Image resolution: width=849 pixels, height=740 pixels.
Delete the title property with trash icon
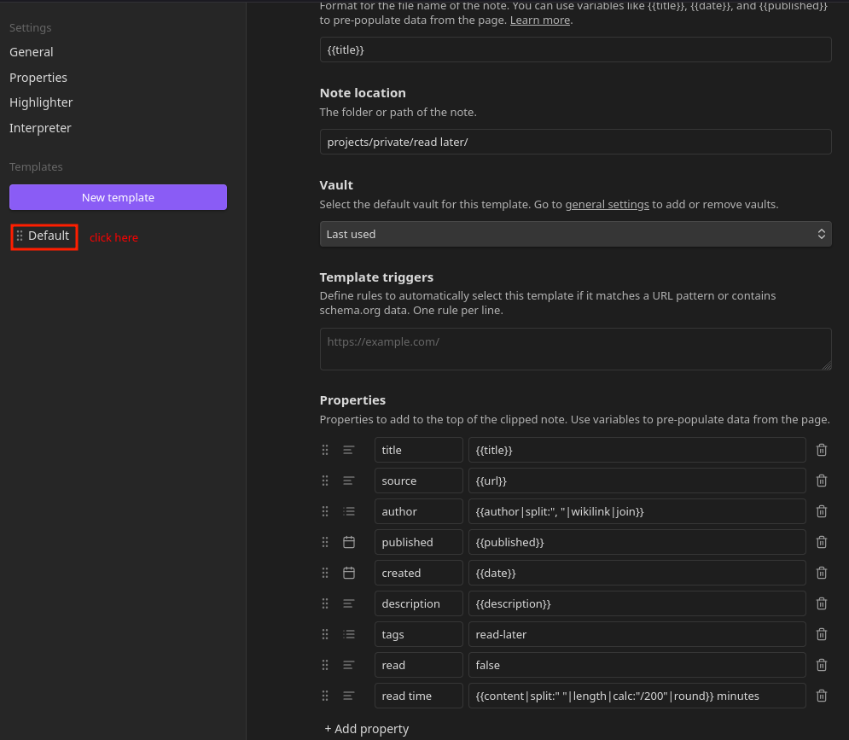[x=822, y=450]
